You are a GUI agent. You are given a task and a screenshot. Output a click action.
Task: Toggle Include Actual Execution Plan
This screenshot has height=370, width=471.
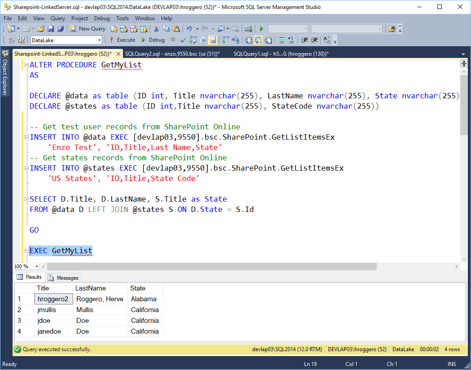click(x=225, y=40)
